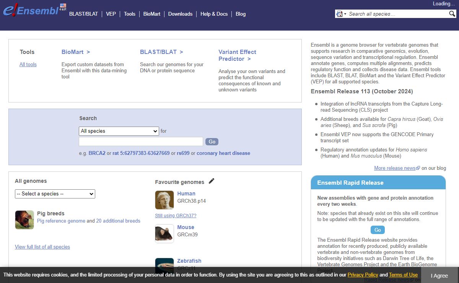459x283 pixels.
Task: Click the Go button in Rapid Release box
Action: click(x=378, y=230)
